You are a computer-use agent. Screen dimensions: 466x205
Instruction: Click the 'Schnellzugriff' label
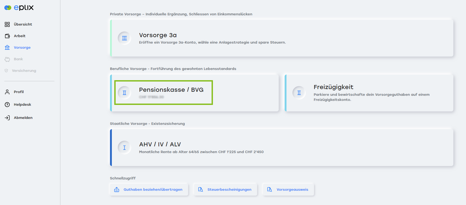pyautogui.click(x=123, y=178)
